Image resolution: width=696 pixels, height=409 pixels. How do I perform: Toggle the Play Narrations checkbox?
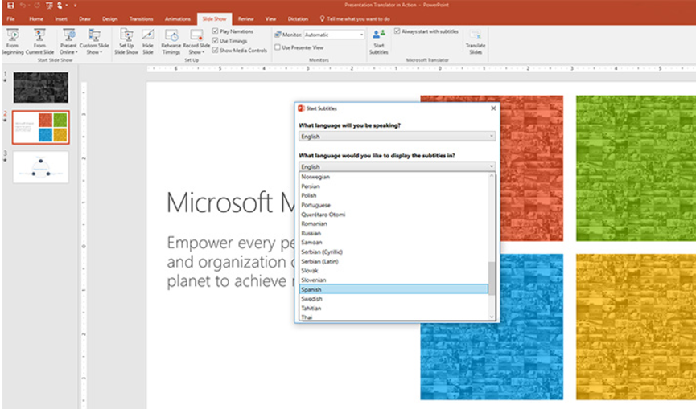[x=216, y=31]
